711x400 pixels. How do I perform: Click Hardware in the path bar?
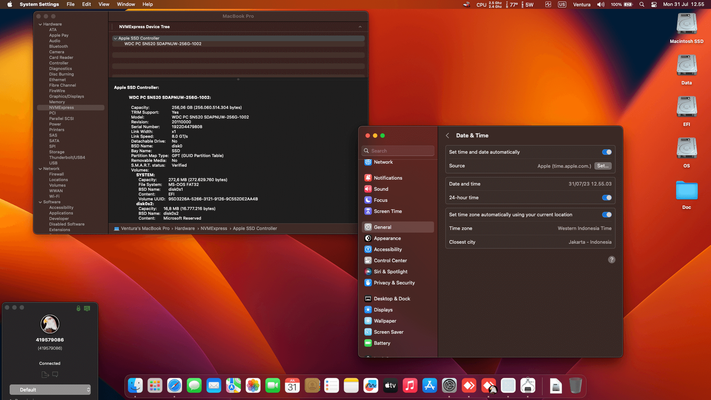point(184,229)
